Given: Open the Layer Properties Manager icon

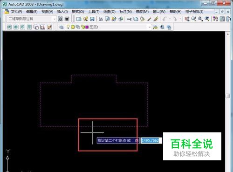Looking at the screenshot, I should pos(62,27).
